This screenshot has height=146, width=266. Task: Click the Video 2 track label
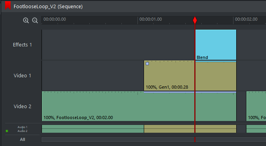[x=22, y=107]
